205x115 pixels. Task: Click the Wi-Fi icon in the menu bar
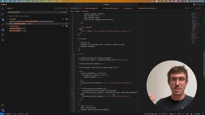coord(180,1)
